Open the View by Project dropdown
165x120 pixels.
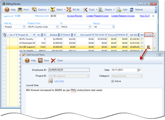click(24, 27)
